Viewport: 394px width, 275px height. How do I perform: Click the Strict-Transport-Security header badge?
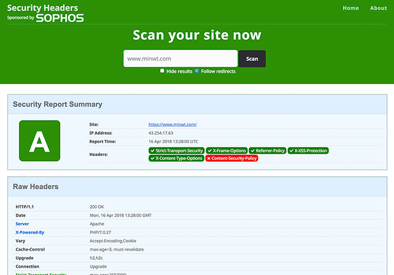click(176, 150)
